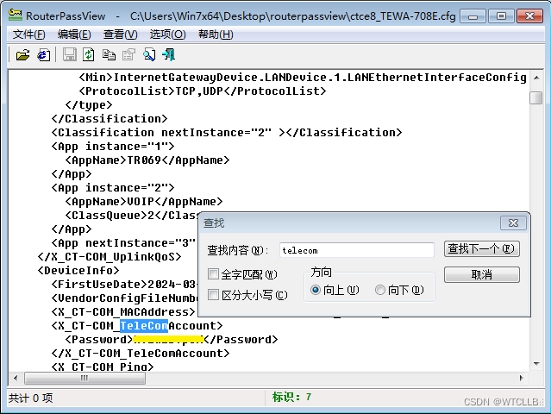Click the highlighted TeleCom text

click(x=144, y=326)
